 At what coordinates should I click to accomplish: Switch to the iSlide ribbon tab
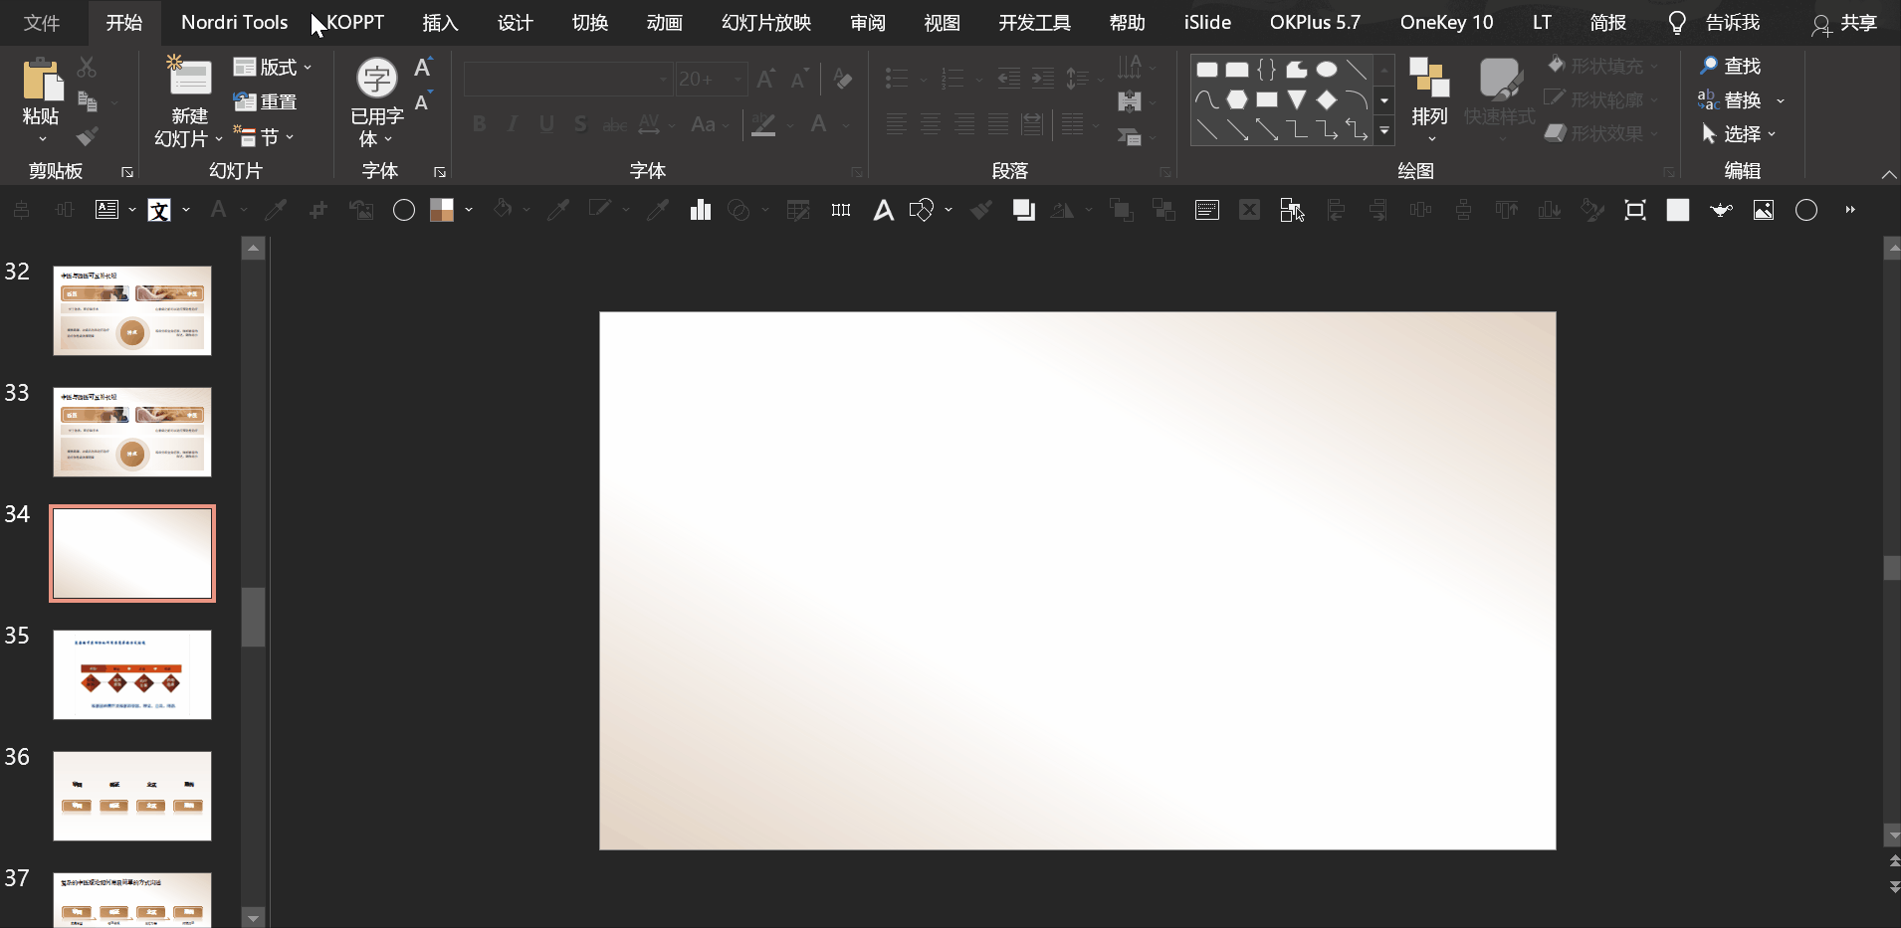coord(1207,22)
